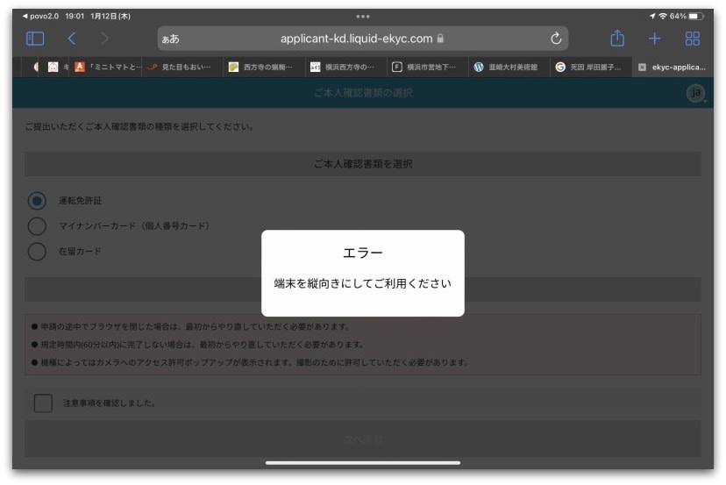Tap the three dots multitasking control
The image size is (726, 485).
pyautogui.click(x=362, y=17)
